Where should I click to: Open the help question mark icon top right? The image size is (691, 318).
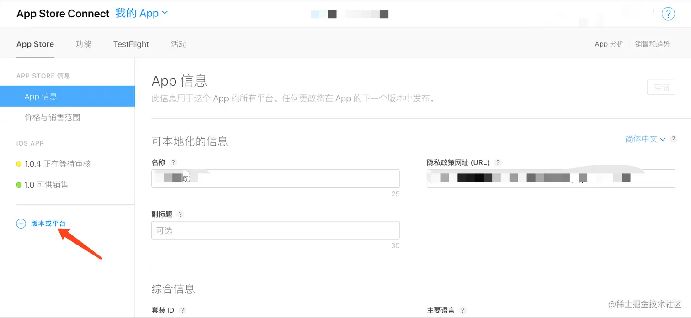668,14
